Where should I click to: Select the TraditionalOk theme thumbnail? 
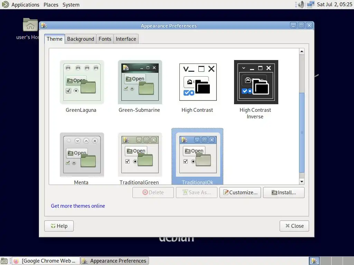coord(198,155)
